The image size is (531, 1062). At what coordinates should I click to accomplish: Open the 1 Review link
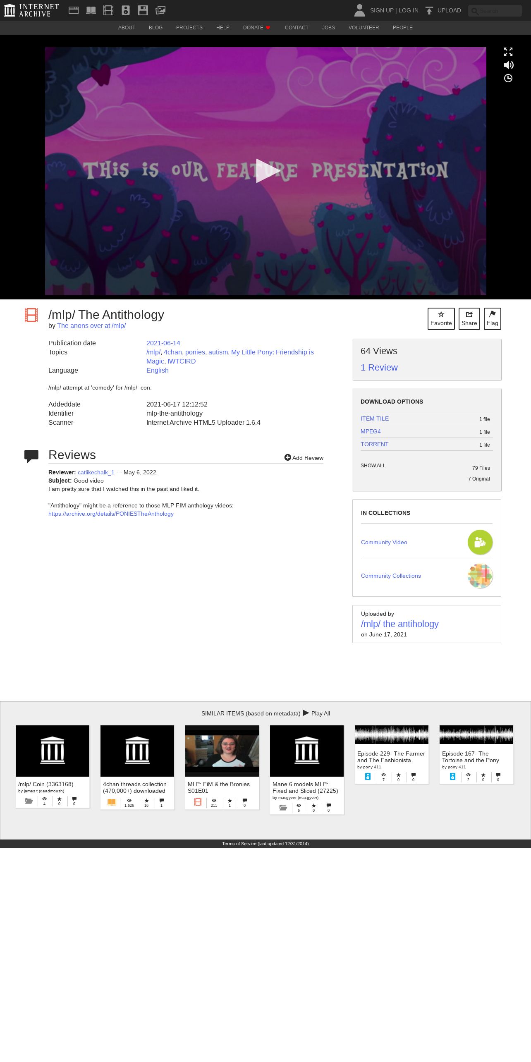(379, 368)
